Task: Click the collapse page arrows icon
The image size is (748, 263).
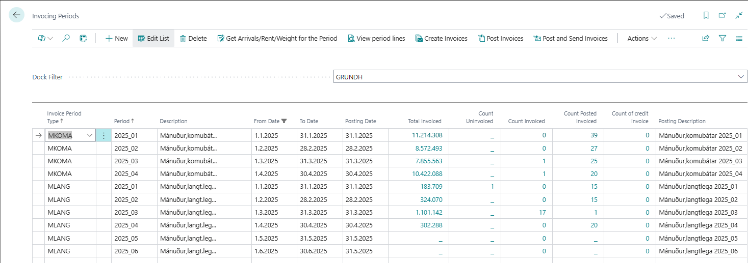Action: click(x=739, y=16)
